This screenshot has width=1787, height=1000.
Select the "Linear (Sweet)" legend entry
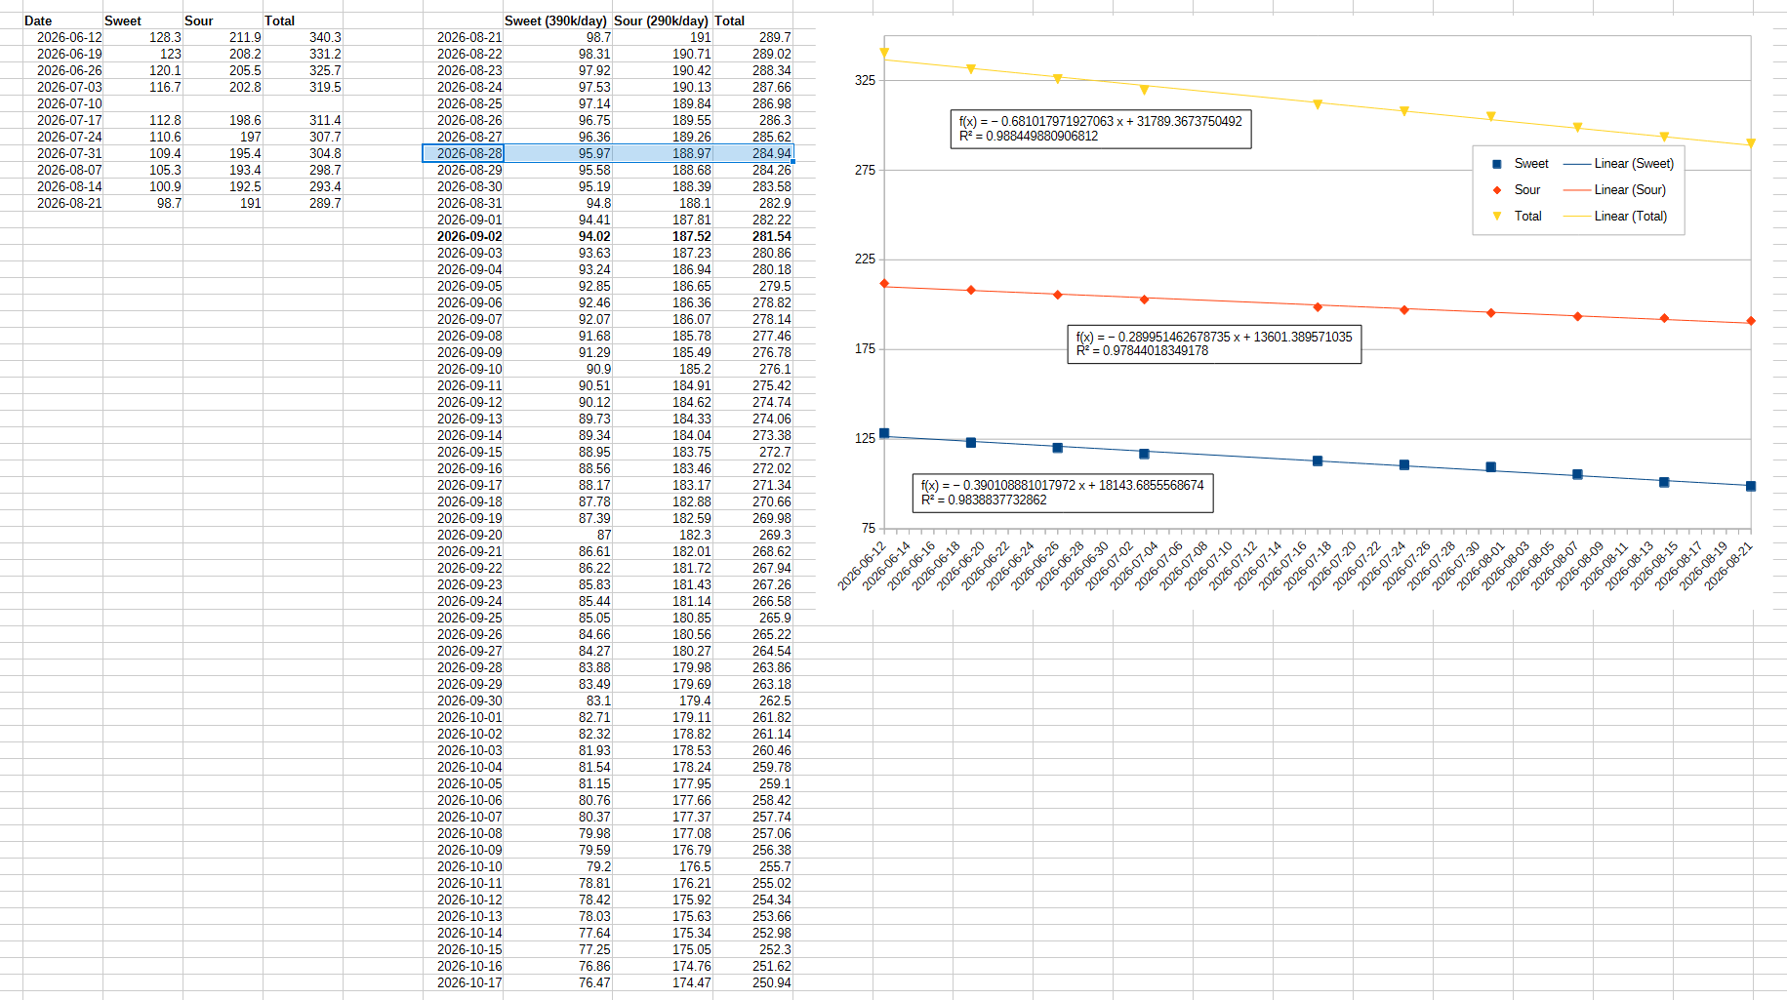click(1618, 164)
